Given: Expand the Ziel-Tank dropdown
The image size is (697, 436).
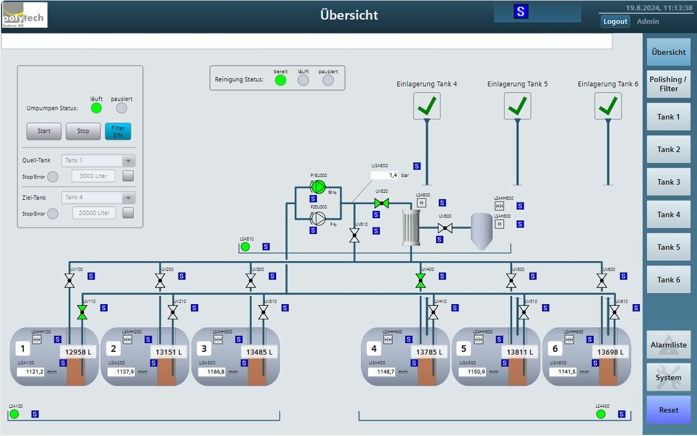Looking at the screenshot, I should (99, 198).
